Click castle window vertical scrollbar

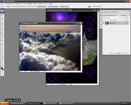(x=98, y=48)
